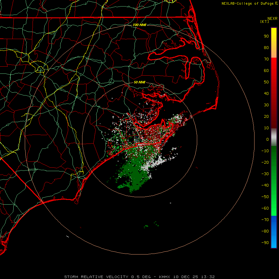Click the gray zero-velocity color bar segment
This screenshot has width=279, height=279.
click(x=274, y=137)
